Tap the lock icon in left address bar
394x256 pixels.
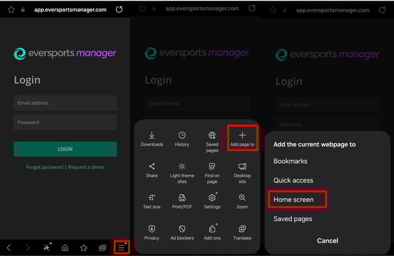[x=23, y=10]
